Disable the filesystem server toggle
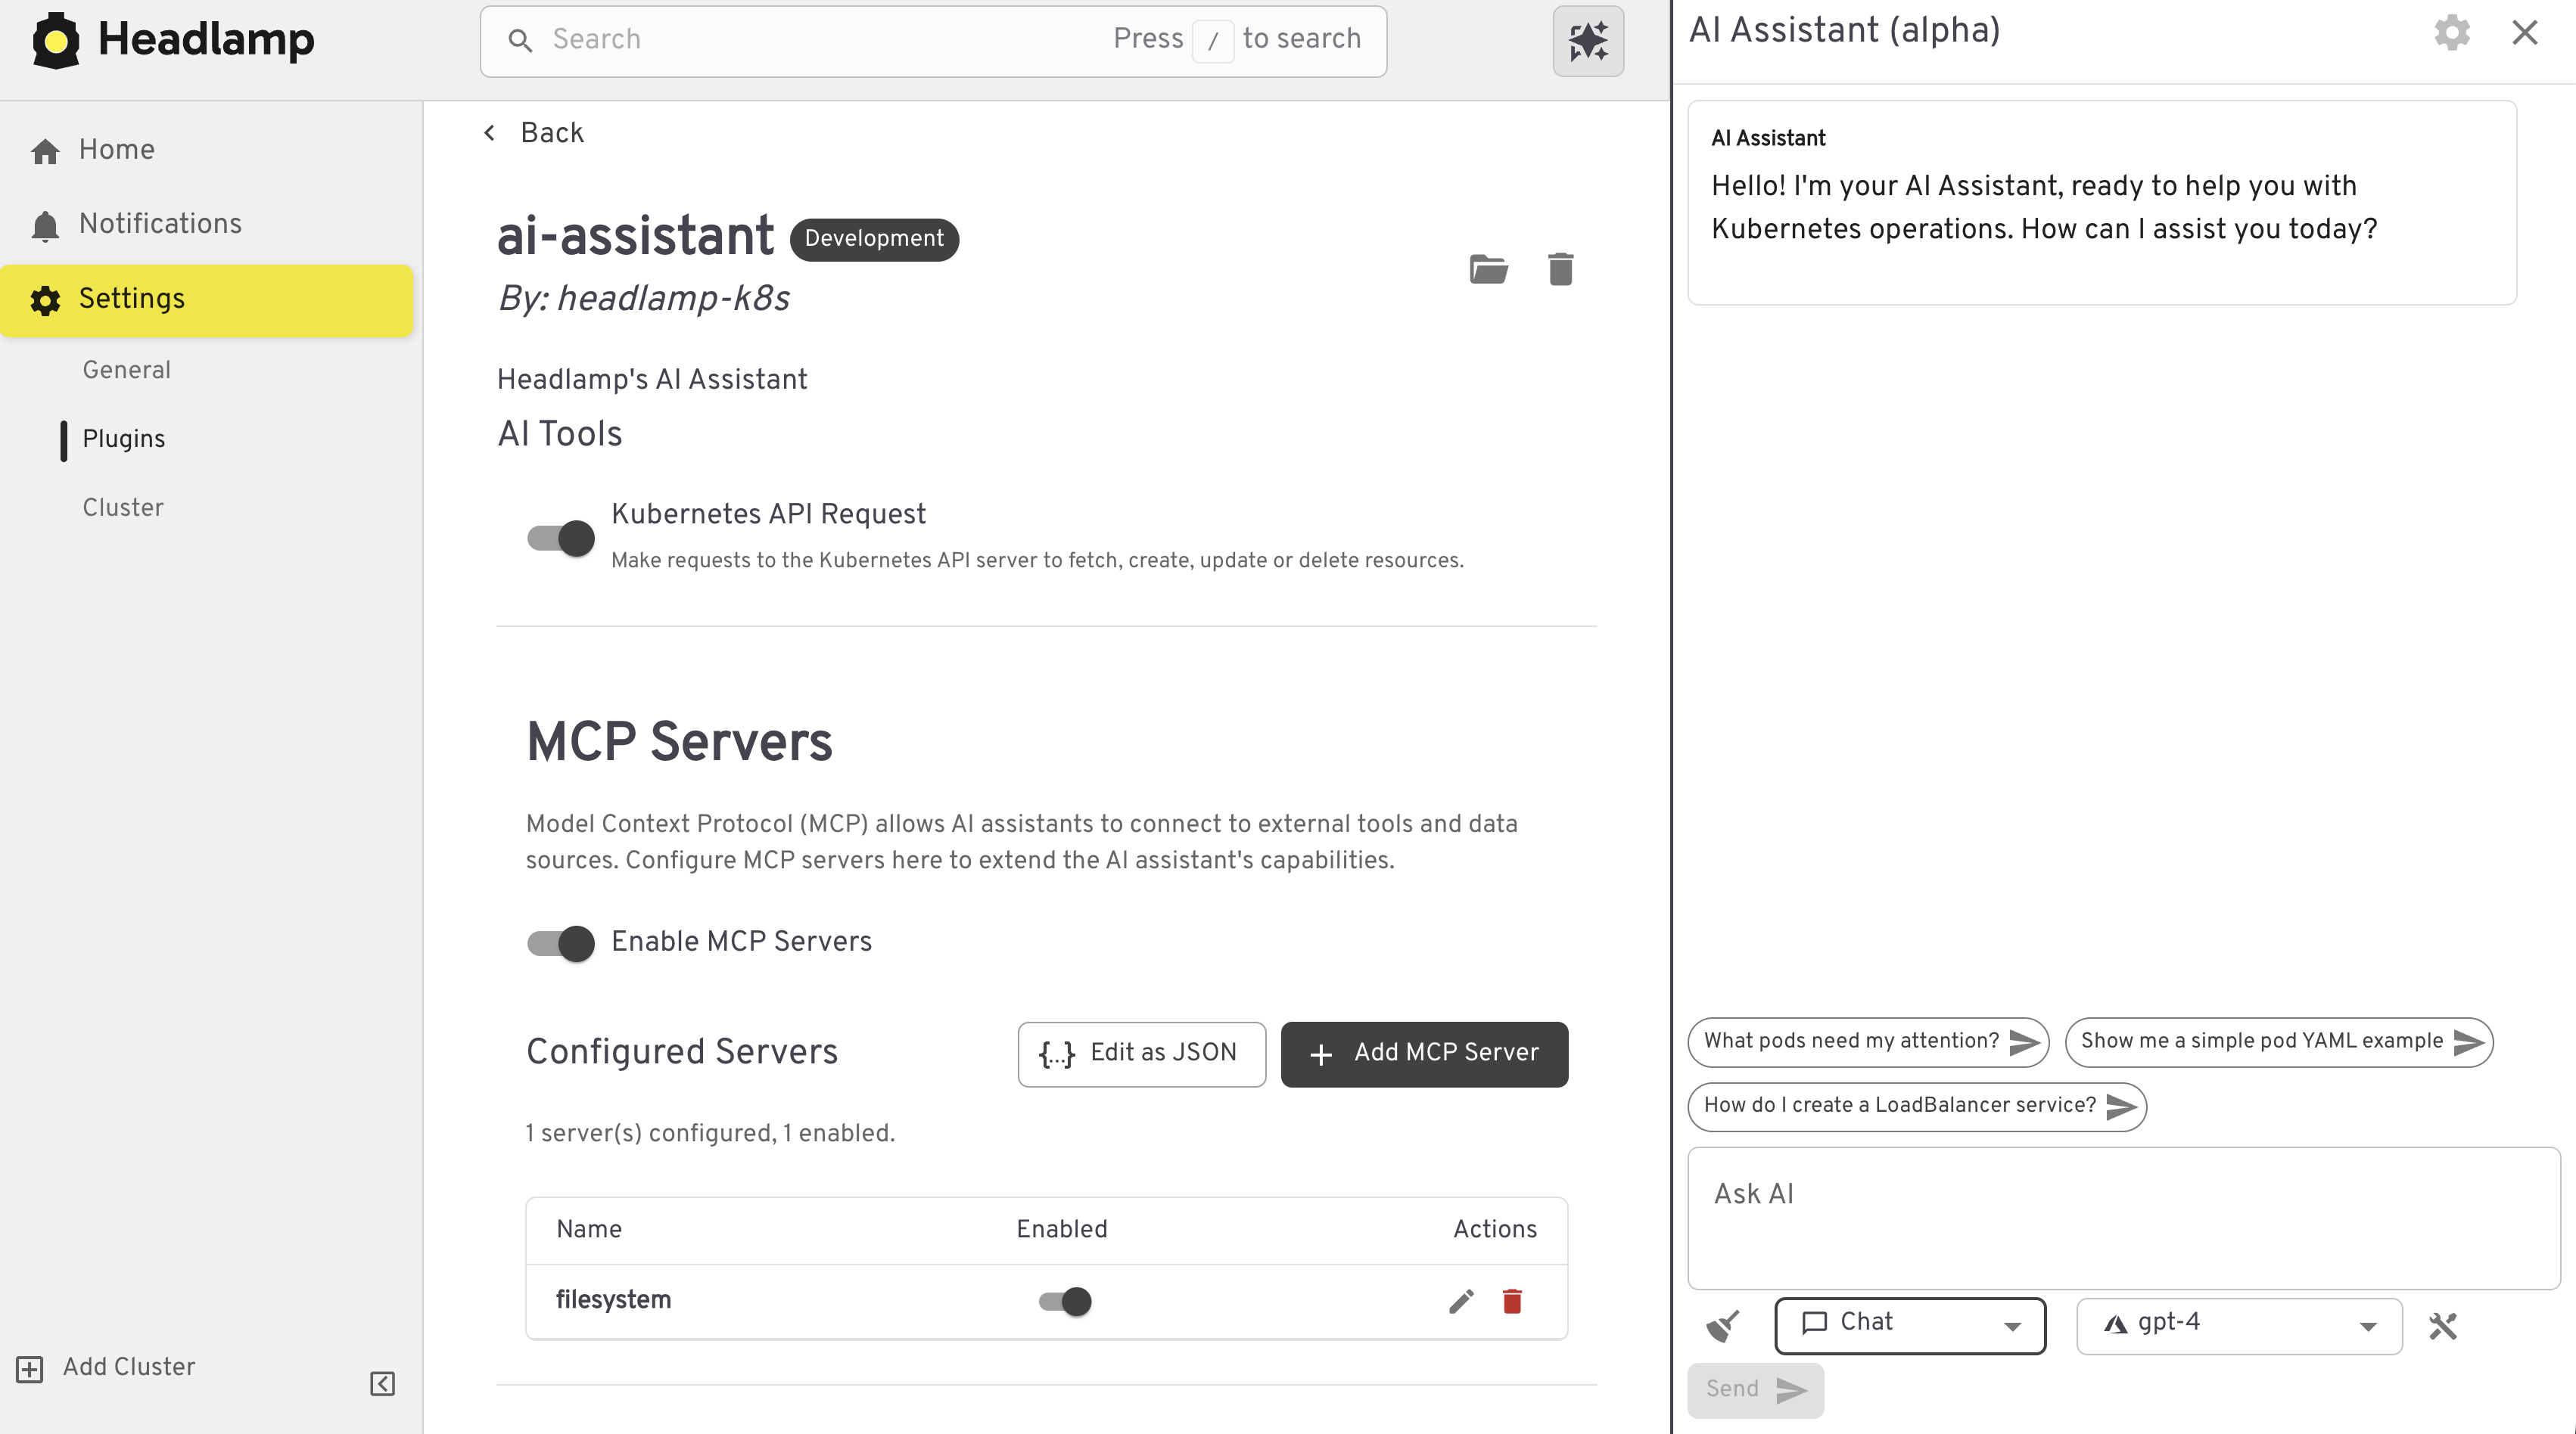The width and height of the screenshot is (2576, 1434). [x=1065, y=1301]
